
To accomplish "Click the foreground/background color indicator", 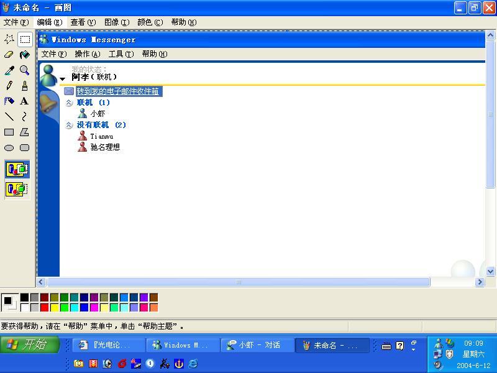I will point(10,303).
